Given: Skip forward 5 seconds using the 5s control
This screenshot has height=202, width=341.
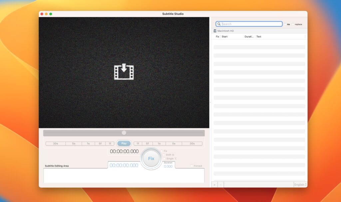Looking at the screenshot, I should (x=173, y=143).
